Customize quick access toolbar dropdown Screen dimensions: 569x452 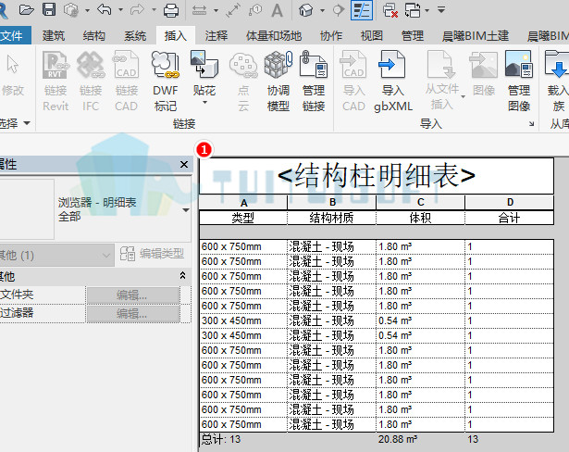pyautogui.click(x=441, y=10)
